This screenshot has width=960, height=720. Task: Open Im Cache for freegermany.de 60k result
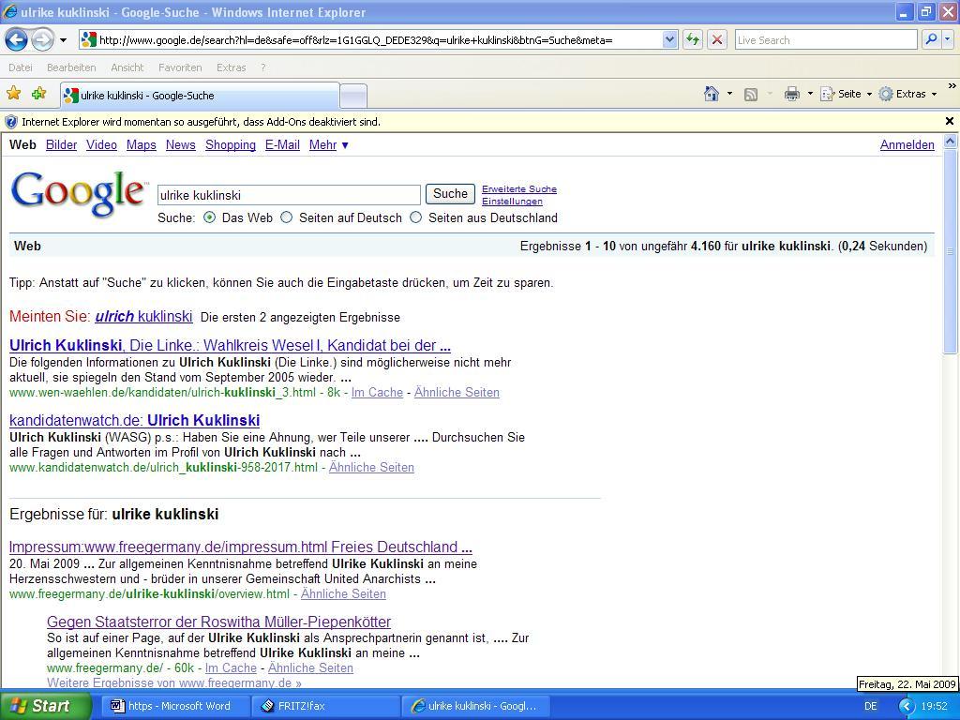[231, 667]
